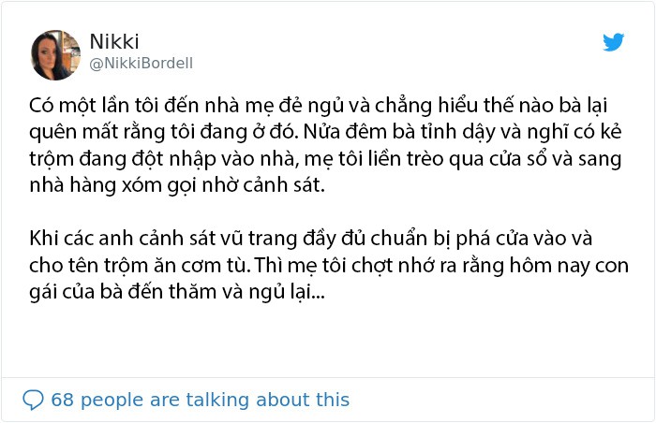Open the @NikkiBordell handle link
The height and width of the screenshot is (423, 656).
(141, 63)
